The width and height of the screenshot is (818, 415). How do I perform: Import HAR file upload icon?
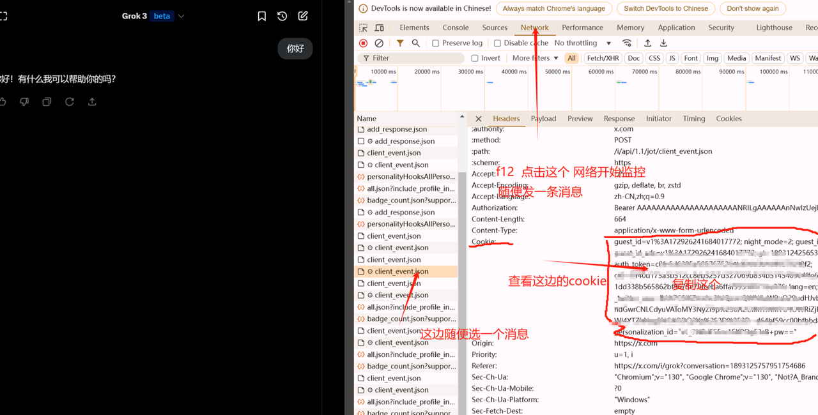click(647, 43)
